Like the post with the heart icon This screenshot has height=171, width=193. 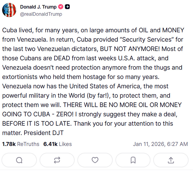tap(95, 160)
